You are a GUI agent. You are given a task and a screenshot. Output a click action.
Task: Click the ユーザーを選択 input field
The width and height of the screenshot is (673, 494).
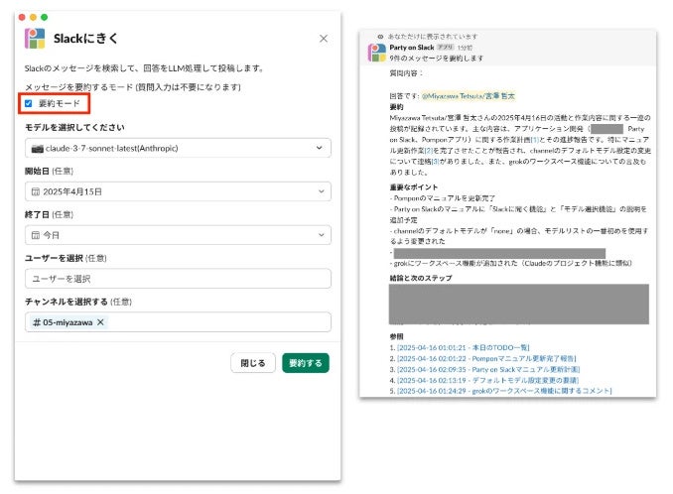[178, 279]
